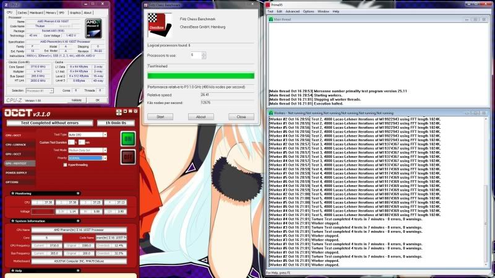Click the Custom Test Duration hours field
The width and height of the screenshot is (495, 278).
pyautogui.click(x=71, y=142)
